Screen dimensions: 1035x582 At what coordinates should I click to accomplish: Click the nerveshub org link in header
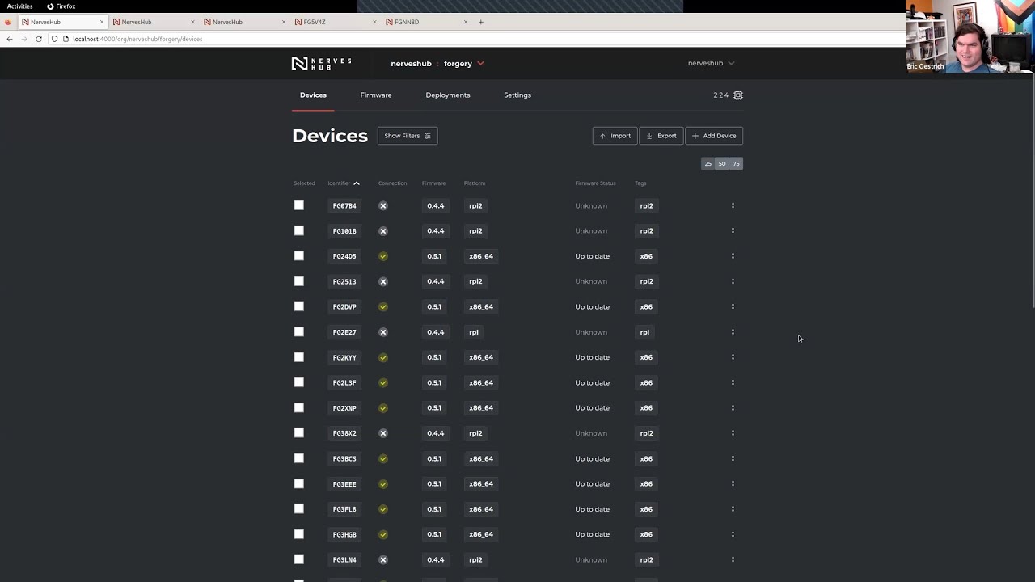[x=411, y=63]
